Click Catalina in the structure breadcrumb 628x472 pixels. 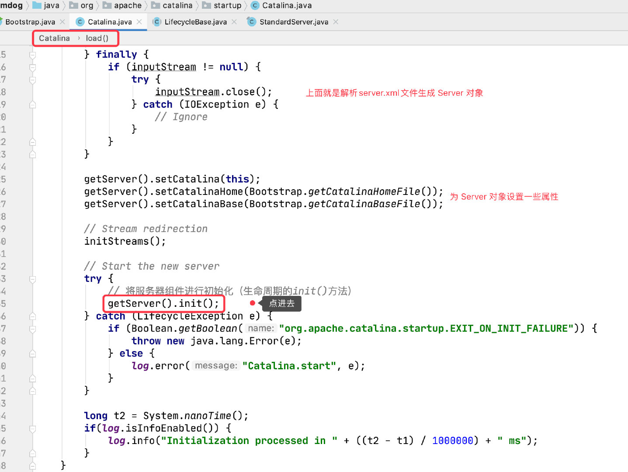[x=54, y=38]
